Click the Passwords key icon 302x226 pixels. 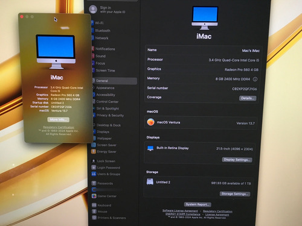94,183
